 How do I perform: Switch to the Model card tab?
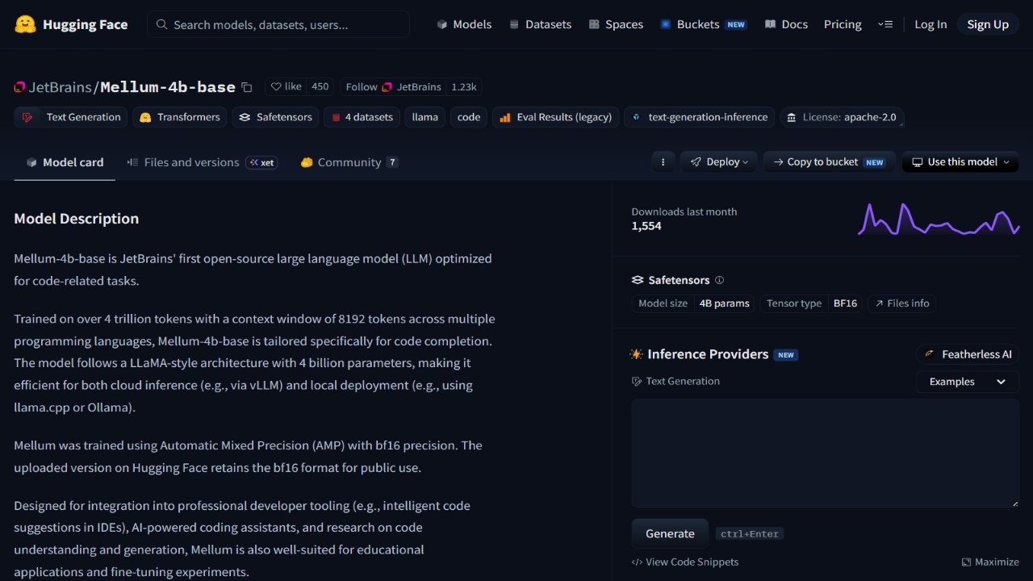(x=65, y=162)
